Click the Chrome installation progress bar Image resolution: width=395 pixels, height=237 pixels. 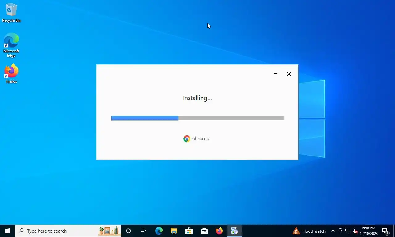(197, 118)
